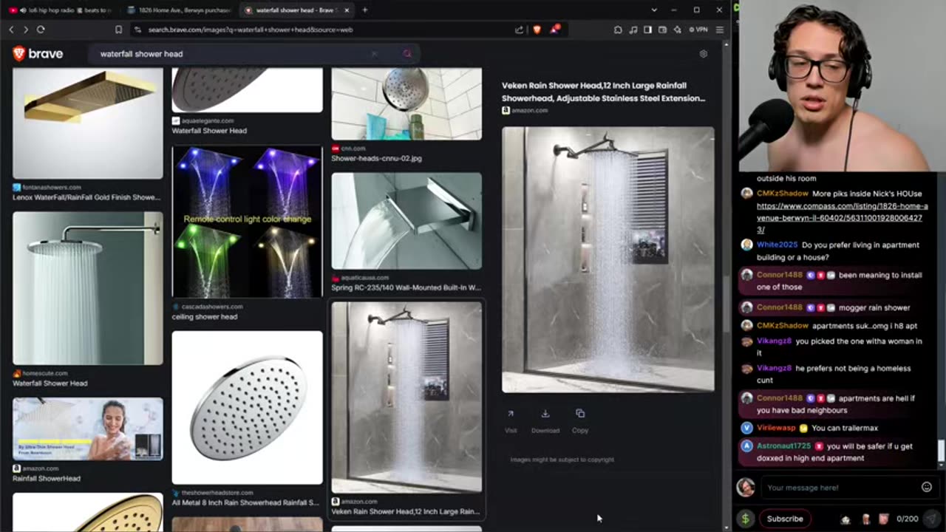Copy the previewed image
946x532 pixels.
[580, 421]
